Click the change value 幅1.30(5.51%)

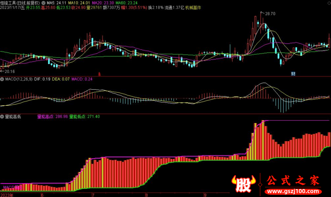coord(134,7)
